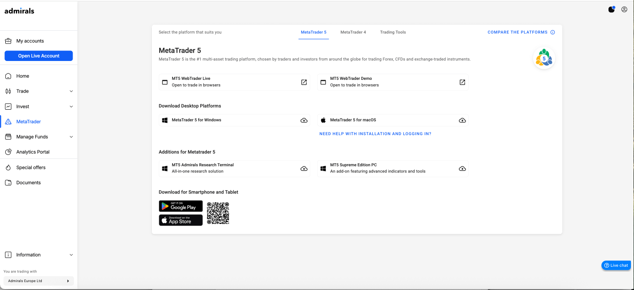Open MT5 WebTrader Live external link icon
Viewport: 634px width, 290px height.
tap(304, 82)
